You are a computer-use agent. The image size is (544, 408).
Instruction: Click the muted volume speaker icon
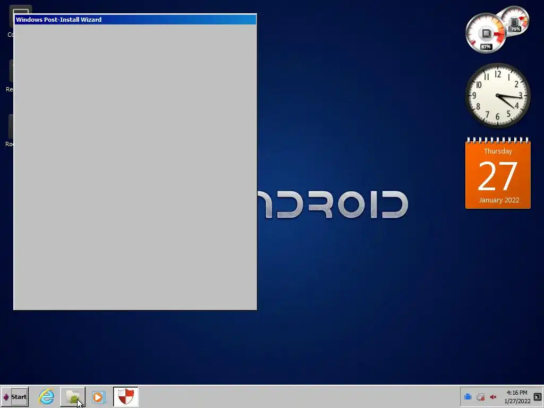[x=493, y=397]
